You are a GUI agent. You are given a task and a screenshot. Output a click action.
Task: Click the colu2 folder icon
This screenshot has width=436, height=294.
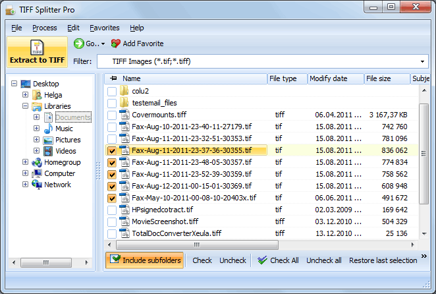124,91
